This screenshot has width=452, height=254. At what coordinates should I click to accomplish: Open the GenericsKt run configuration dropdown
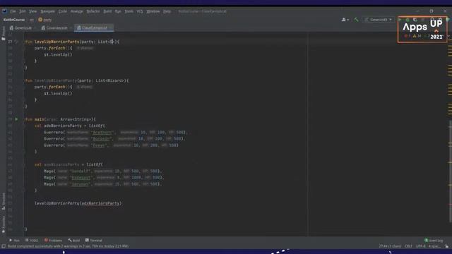(379, 20)
